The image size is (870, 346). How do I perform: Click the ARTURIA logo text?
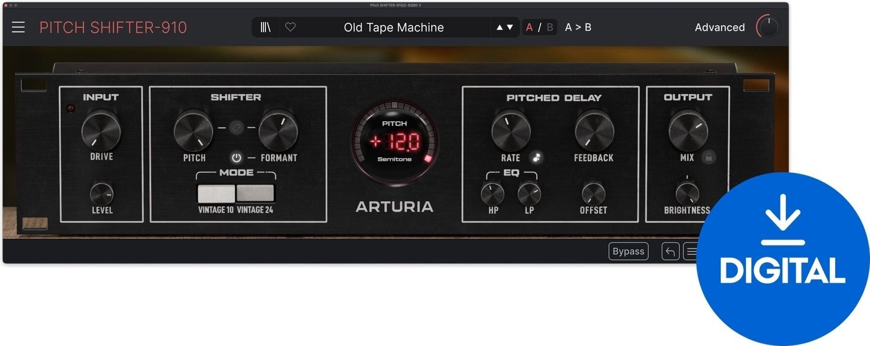[394, 207]
